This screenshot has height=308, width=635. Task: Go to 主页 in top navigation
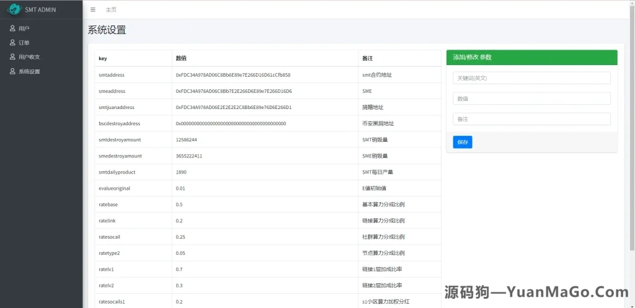[111, 10]
